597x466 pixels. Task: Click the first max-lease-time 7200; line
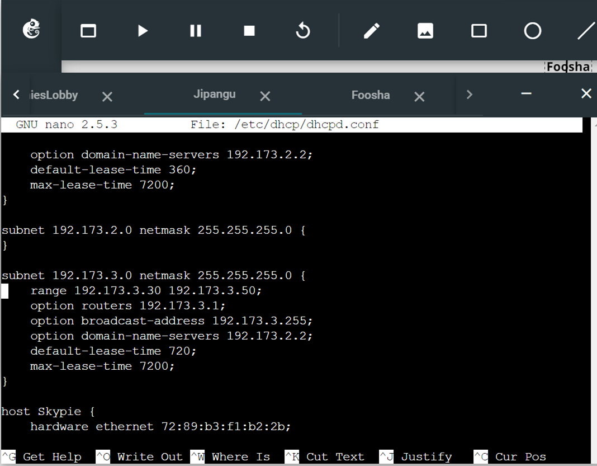[x=102, y=185]
